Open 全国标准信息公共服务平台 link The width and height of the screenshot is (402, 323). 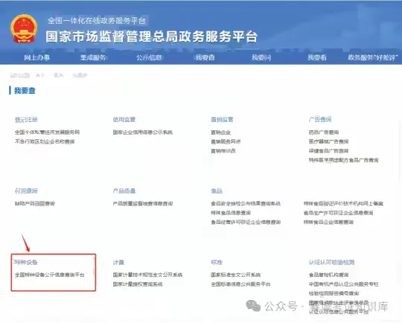coord(240,284)
